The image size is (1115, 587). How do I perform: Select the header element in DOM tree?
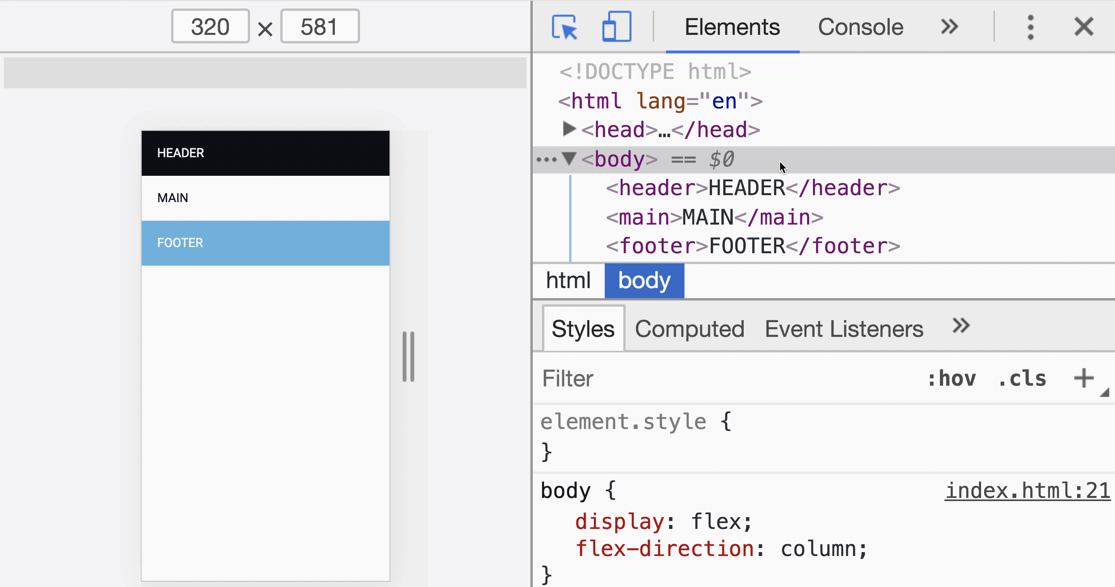pos(752,188)
